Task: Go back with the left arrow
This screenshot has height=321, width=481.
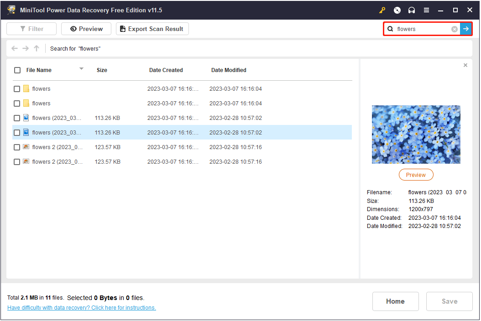Action: [15, 48]
